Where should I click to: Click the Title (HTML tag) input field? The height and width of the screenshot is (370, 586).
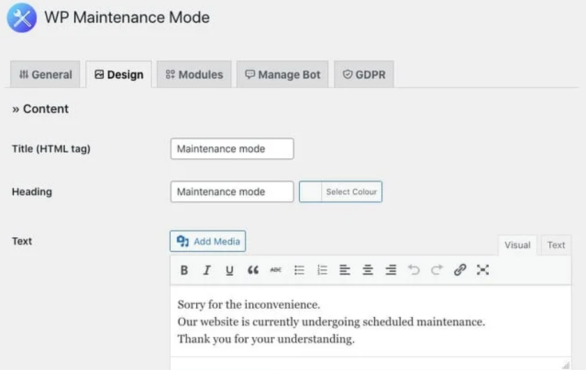click(232, 149)
